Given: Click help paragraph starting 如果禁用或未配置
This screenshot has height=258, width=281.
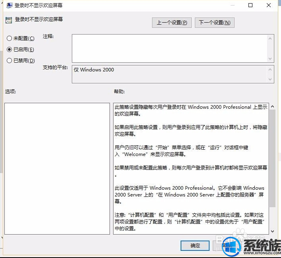Looking at the screenshot, I should coord(191,171).
